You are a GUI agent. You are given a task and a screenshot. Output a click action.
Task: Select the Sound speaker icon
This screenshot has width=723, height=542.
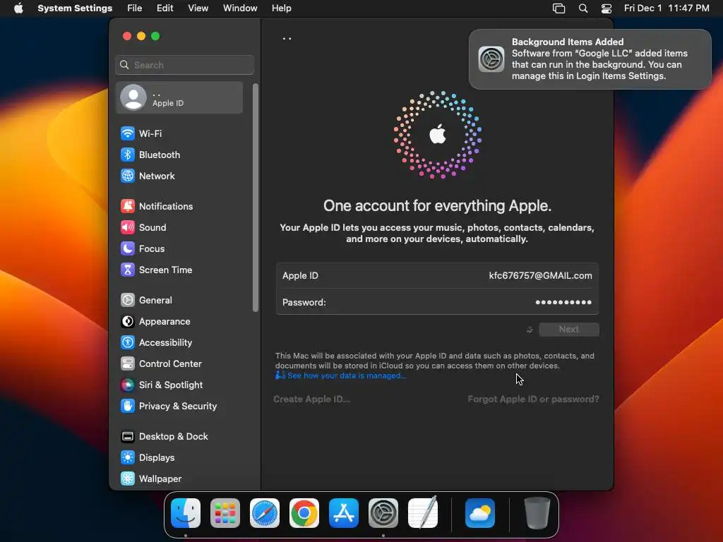coord(128,227)
